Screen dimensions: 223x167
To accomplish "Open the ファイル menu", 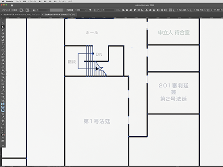I will (x=18, y=1).
